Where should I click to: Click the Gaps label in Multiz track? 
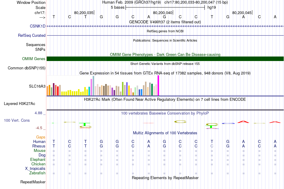tap(41, 137)
